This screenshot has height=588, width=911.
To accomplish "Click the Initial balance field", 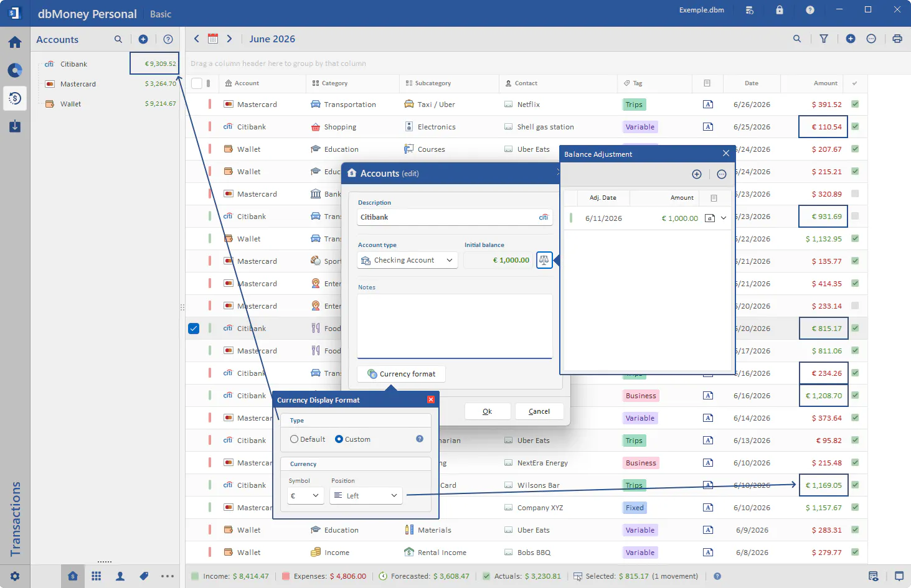I will [x=499, y=260].
